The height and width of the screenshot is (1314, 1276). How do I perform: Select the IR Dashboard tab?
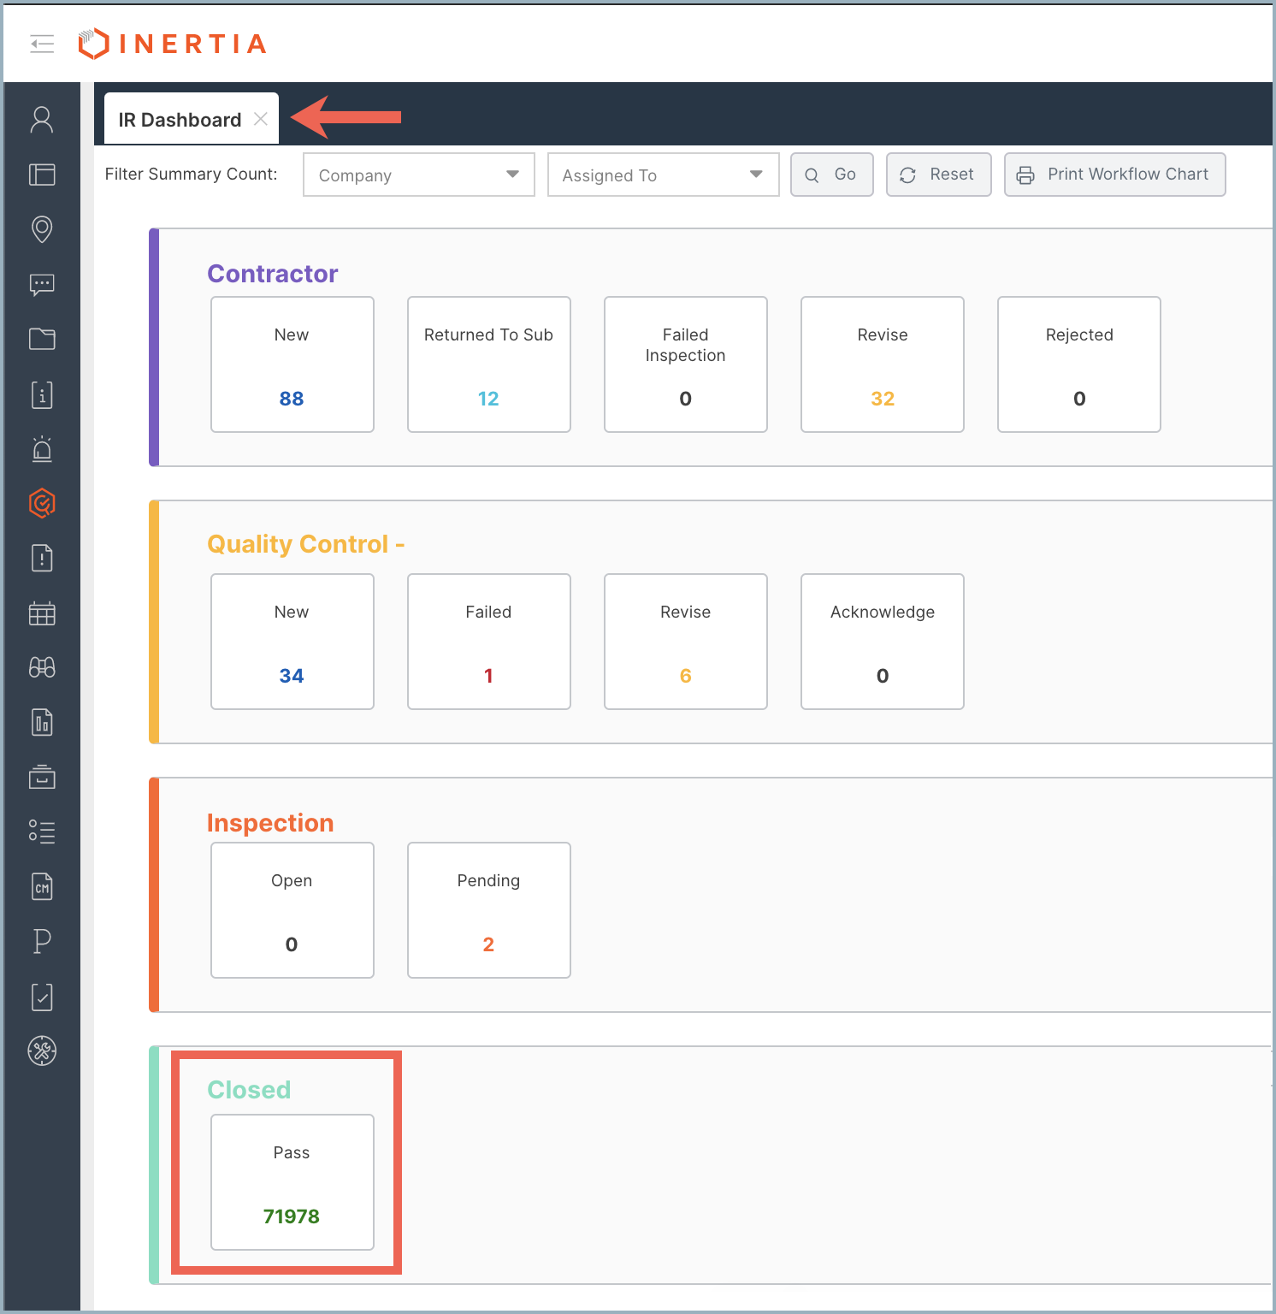pos(180,120)
